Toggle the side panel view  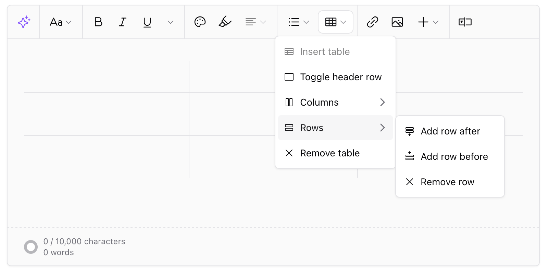pyautogui.click(x=465, y=22)
